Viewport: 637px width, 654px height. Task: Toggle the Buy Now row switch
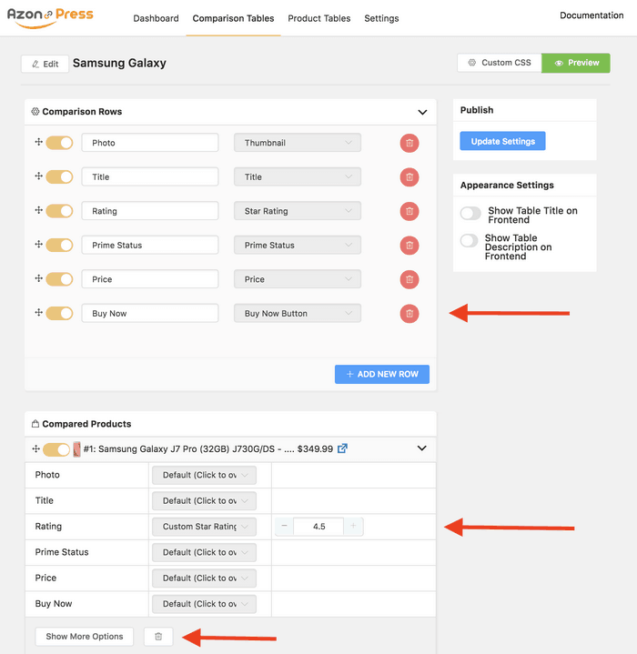(x=59, y=313)
